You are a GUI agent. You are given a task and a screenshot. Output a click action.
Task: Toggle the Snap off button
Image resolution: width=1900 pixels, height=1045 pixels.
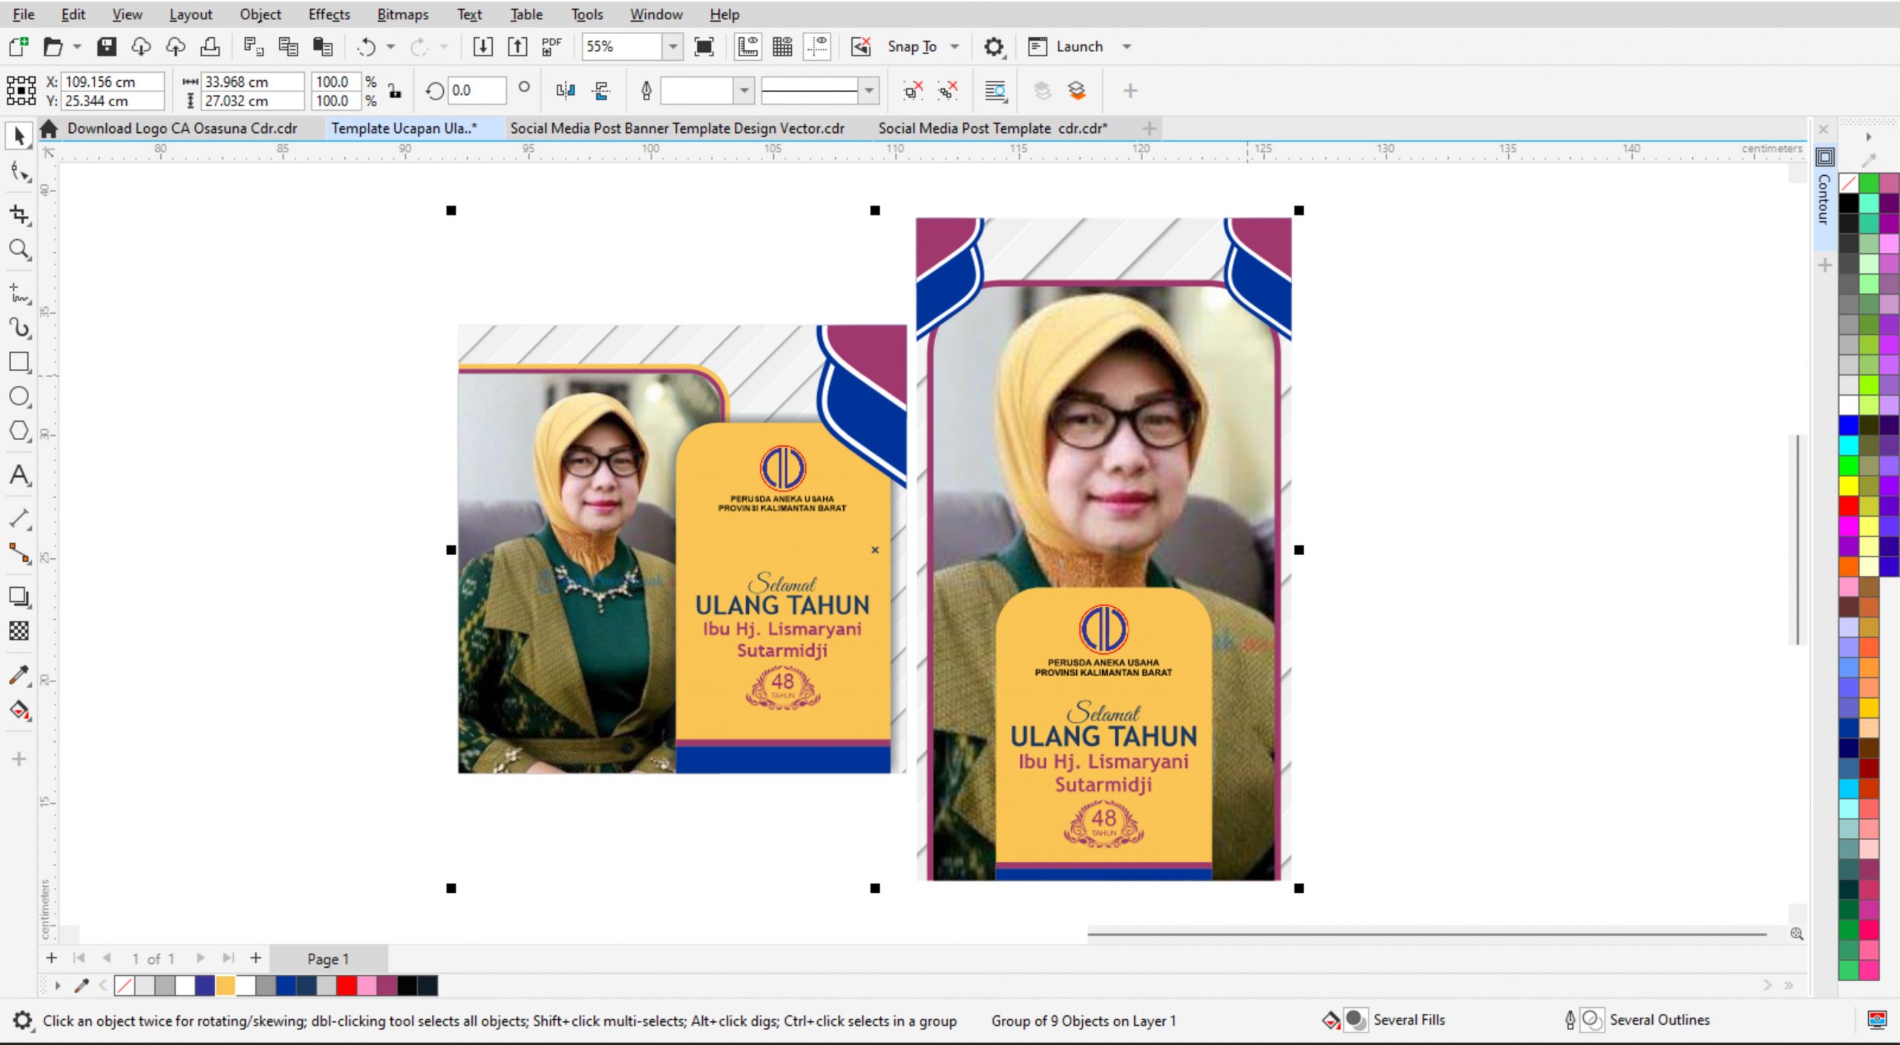click(x=860, y=47)
